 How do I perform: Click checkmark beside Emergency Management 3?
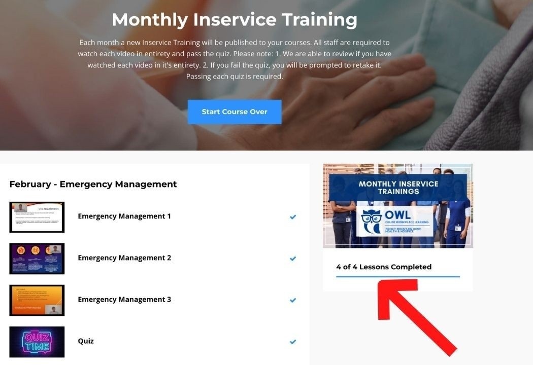(293, 300)
